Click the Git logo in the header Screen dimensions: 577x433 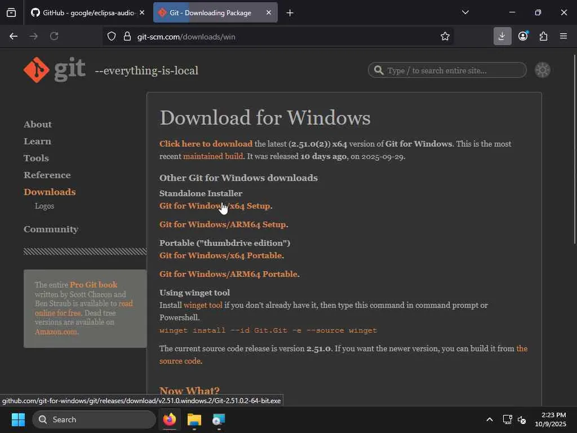click(55, 69)
